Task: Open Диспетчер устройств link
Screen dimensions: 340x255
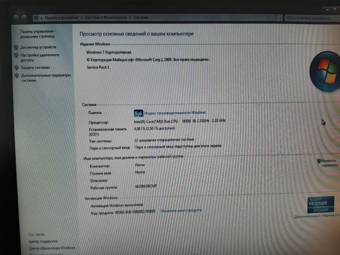Action: pos(38,47)
